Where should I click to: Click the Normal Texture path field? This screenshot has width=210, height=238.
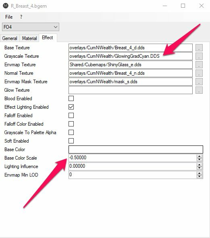(131, 73)
